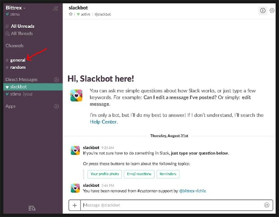Attach a file with plus button
The width and height of the screenshot is (279, 217).
coord(75,205)
